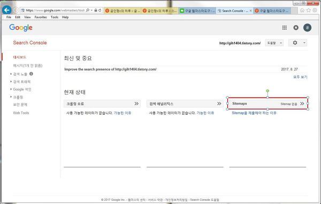Click the 크롤링 오류 card header

coord(102,104)
